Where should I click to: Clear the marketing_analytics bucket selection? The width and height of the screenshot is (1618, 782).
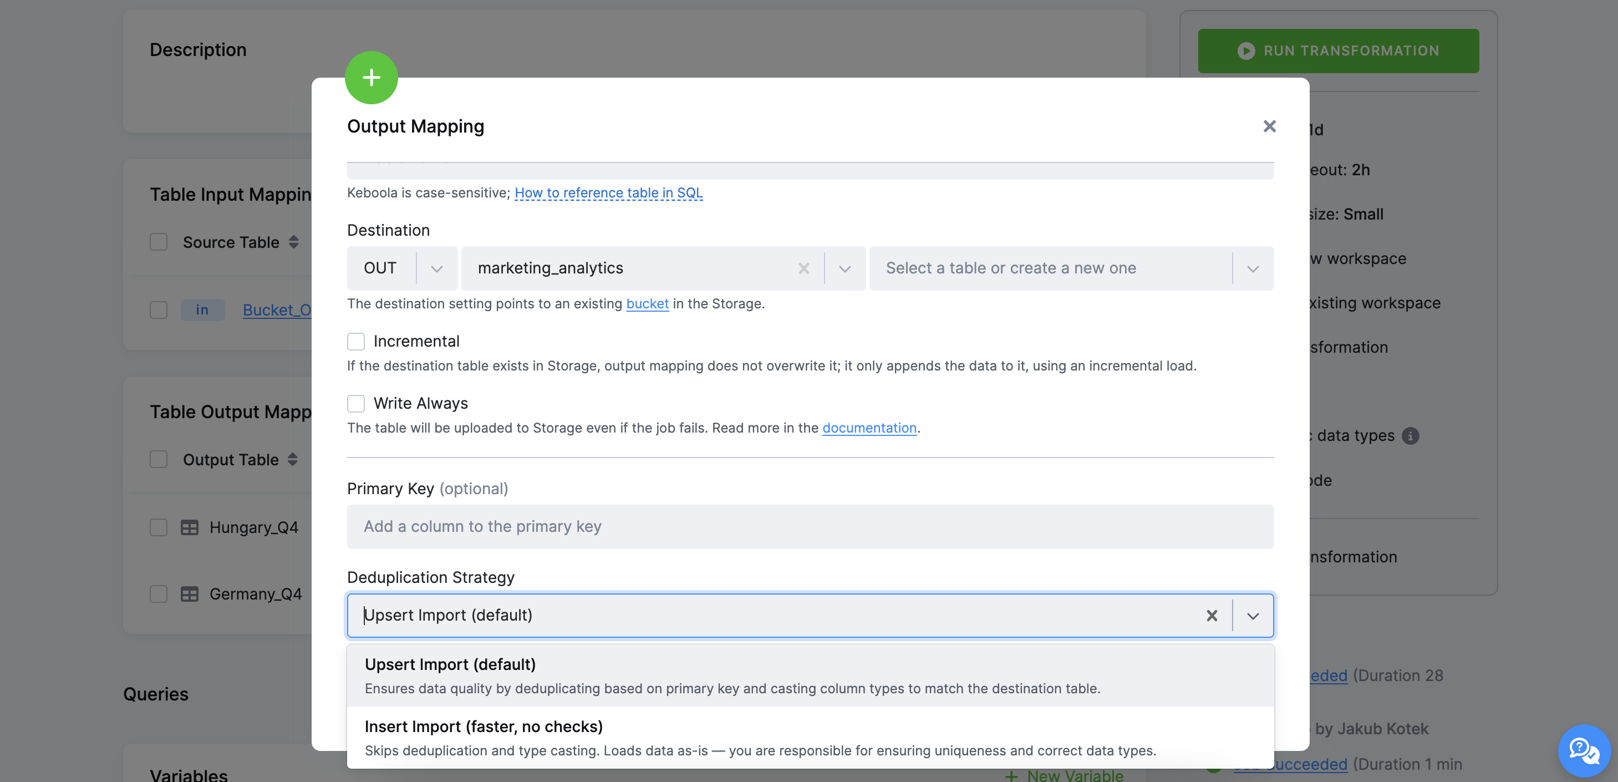[x=804, y=268]
